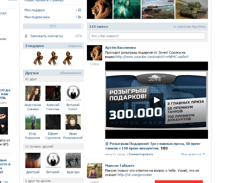The image size is (244, 183).
Task: Open the tank with red star photo thumbnail
Action: [158, 9]
